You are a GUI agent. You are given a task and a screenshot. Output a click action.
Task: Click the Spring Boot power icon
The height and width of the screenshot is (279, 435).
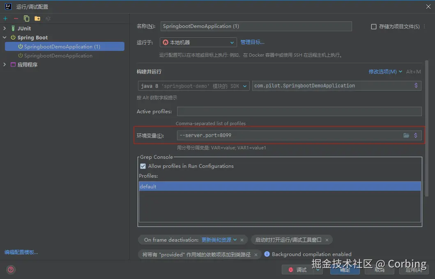pyautogui.click(x=13, y=37)
